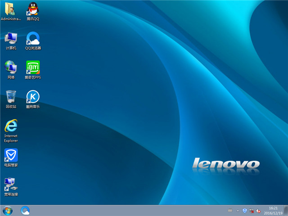This screenshot has height=216, width=288.
Task: Click the keyboard input method tray icon
Action: (230, 211)
